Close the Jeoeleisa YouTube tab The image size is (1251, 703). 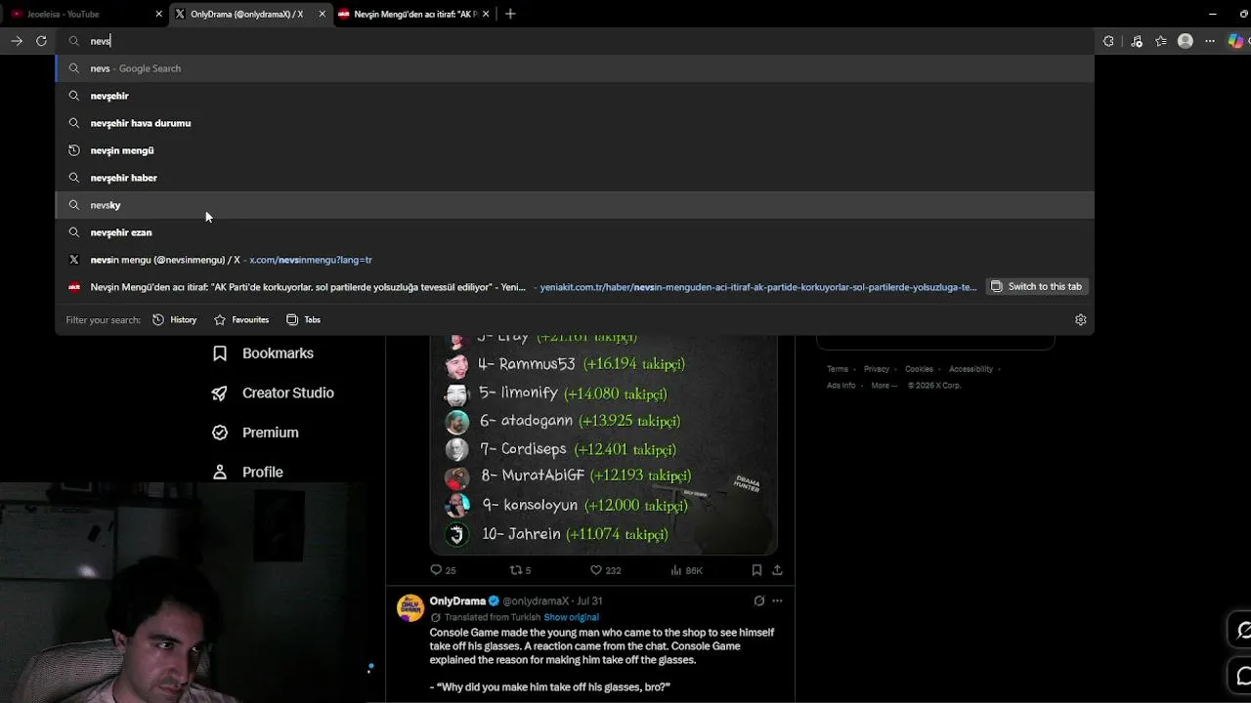[x=158, y=14]
